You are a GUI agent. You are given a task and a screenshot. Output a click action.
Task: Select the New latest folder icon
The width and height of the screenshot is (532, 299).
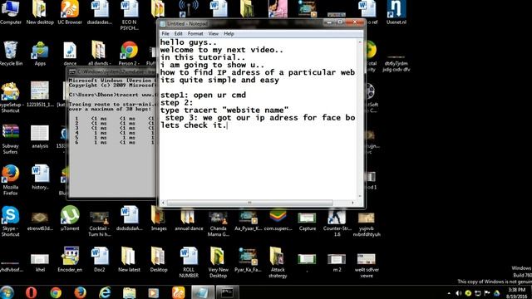click(x=129, y=259)
